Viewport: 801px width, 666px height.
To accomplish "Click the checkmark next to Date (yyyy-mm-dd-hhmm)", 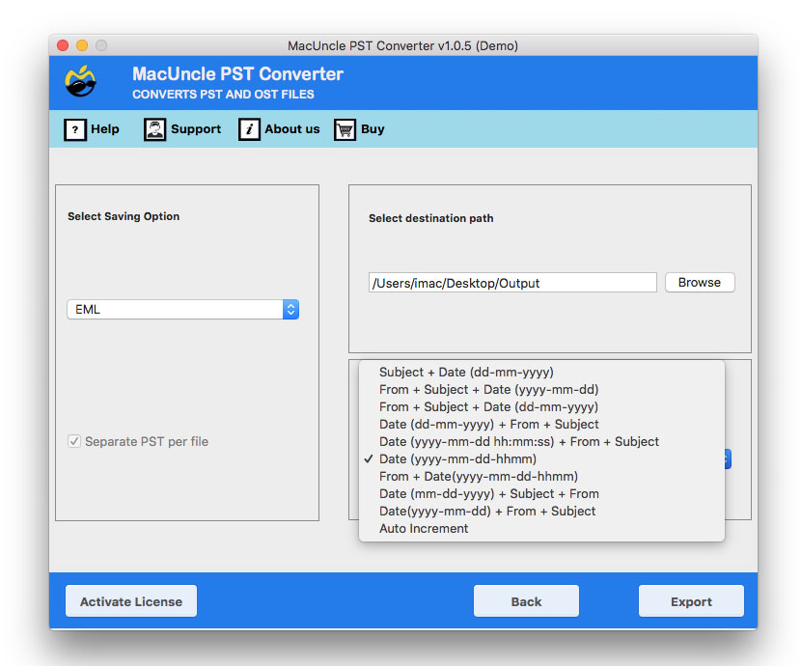I will click(370, 459).
